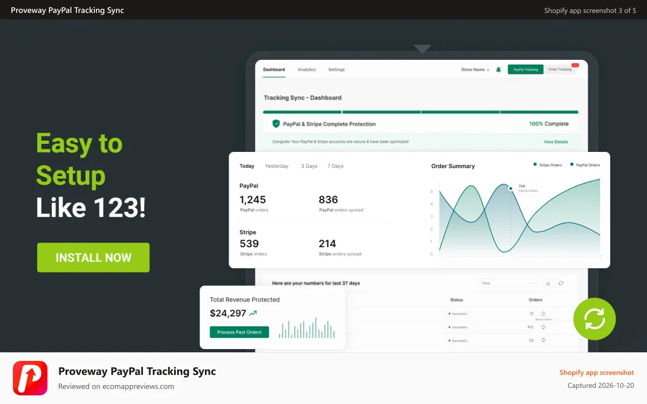
Task: Click the 23 orders count link
Action: tap(531, 340)
